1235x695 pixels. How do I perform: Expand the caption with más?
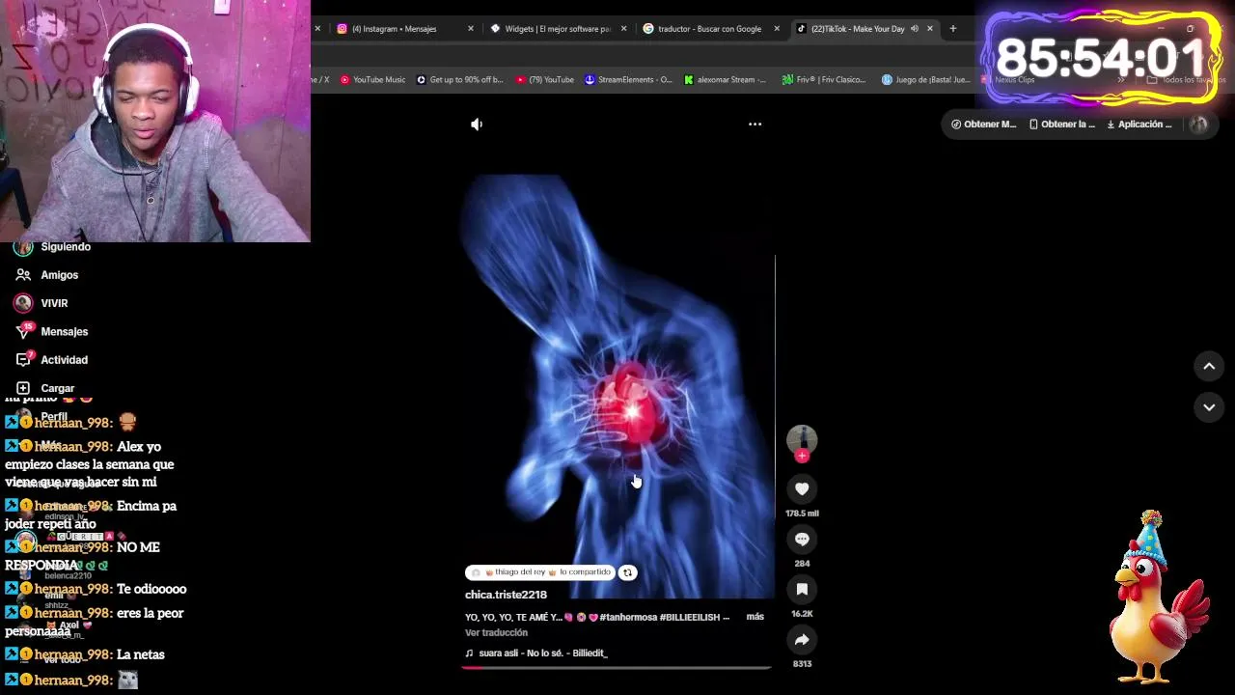pos(755,616)
